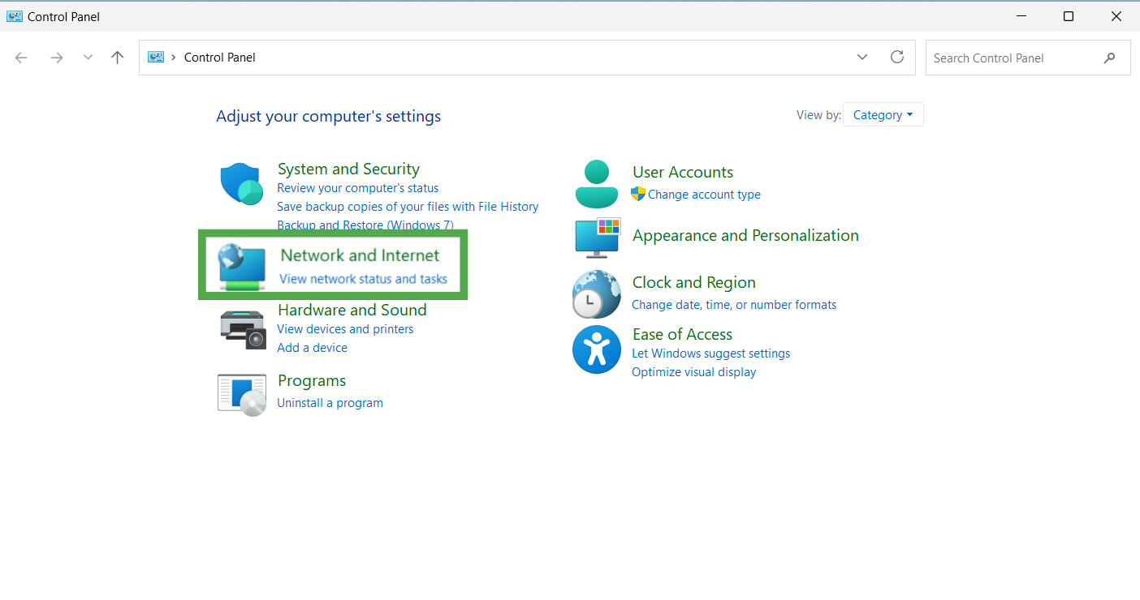Screen dimensions: 1140x600
Task: Open the Appearance and Personalization heading
Action: (745, 236)
